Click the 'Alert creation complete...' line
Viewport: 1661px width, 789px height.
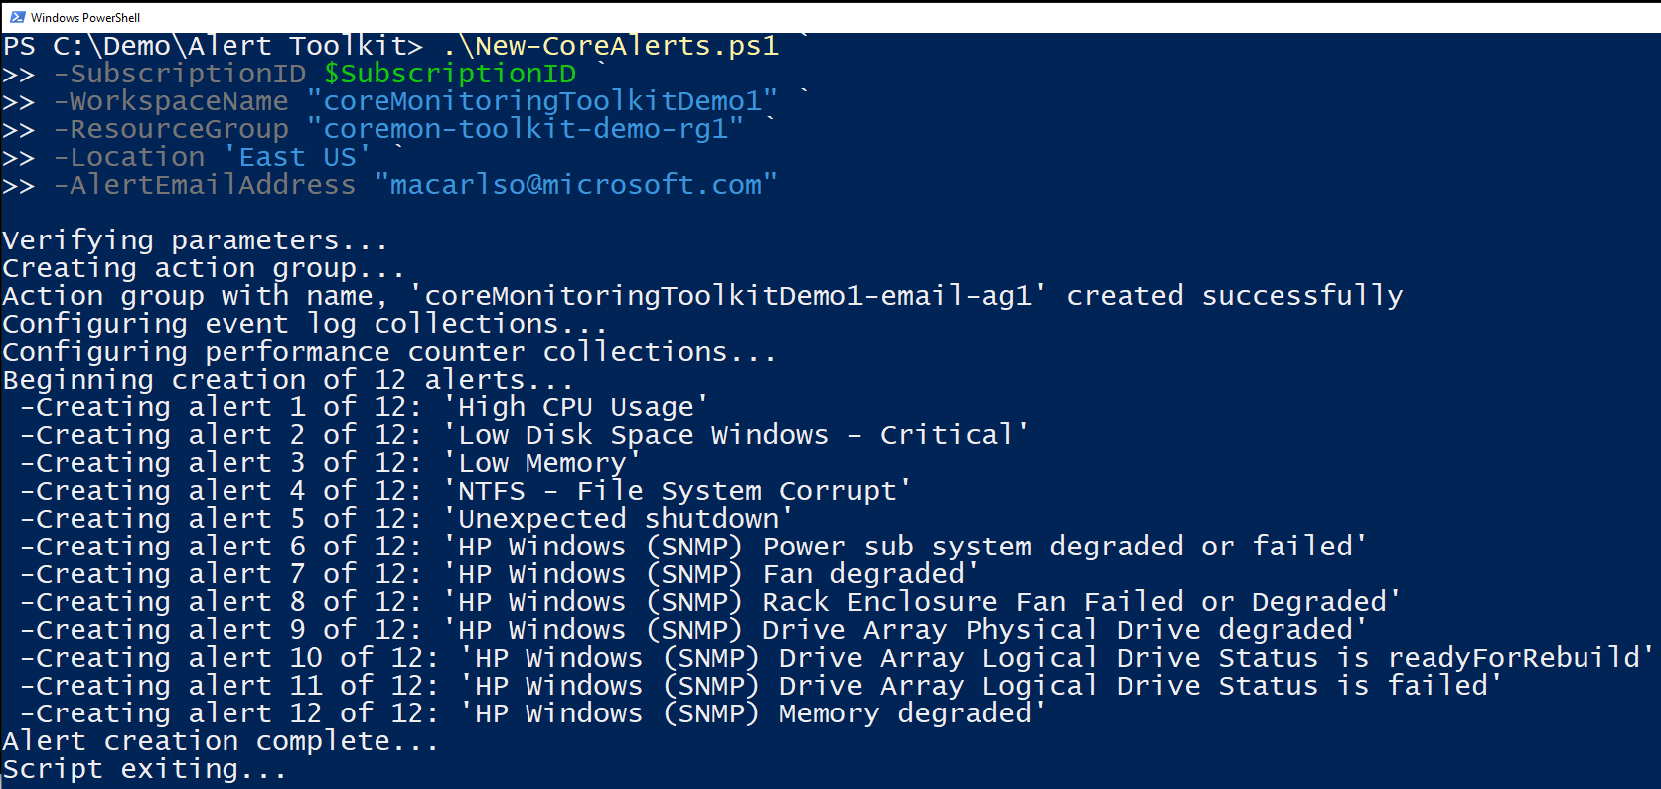[221, 741]
